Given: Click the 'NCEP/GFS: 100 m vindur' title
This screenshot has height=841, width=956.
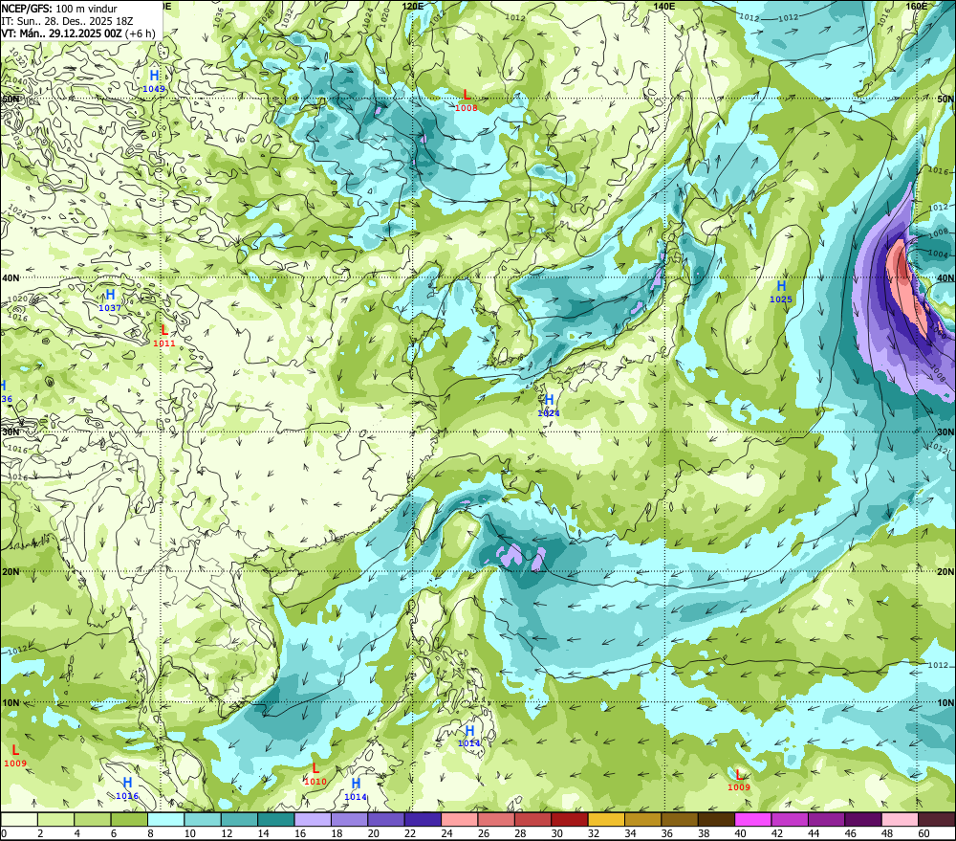Looking at the screenshot, I should [x=59, y=9].
